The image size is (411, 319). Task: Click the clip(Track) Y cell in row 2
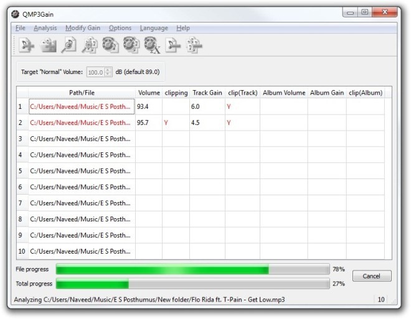tap(242, 123)
